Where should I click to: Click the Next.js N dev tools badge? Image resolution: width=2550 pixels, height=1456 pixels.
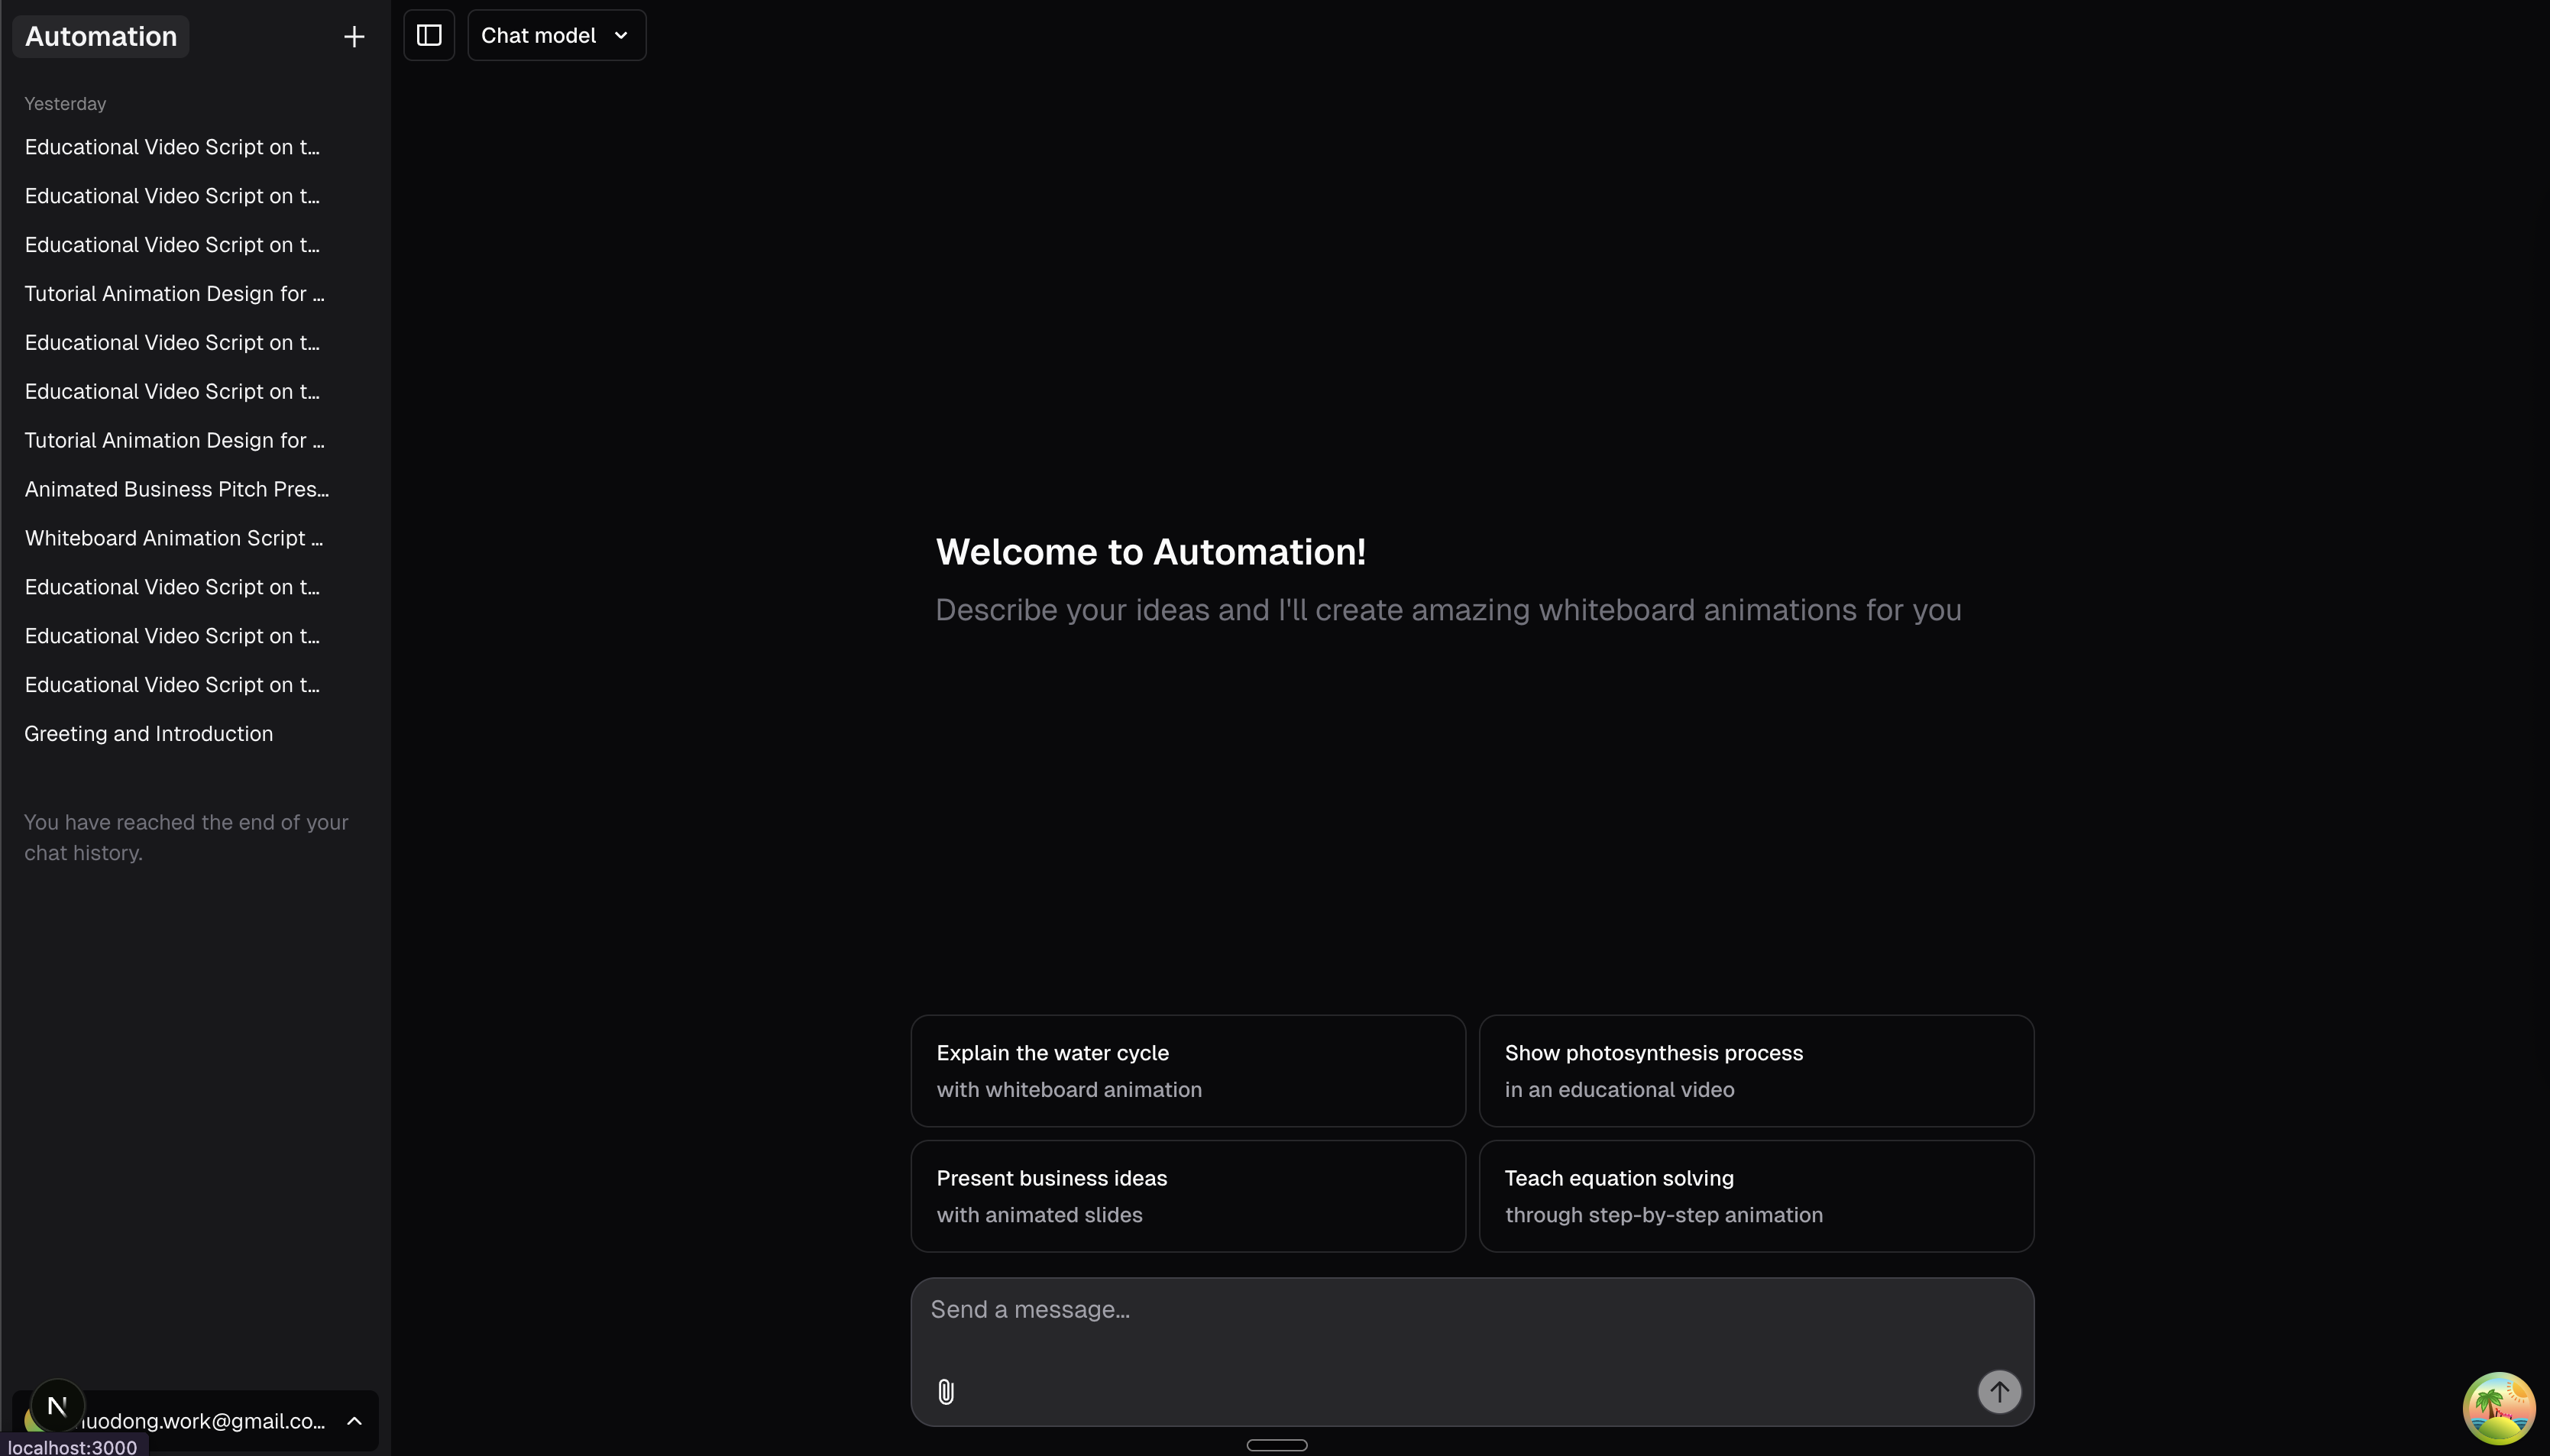pos(57,1406)
